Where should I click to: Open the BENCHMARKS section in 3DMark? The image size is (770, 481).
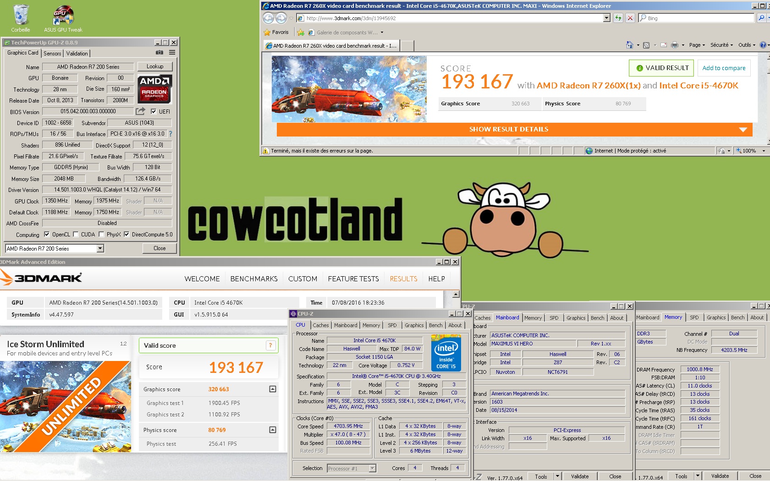pos(254,279)
